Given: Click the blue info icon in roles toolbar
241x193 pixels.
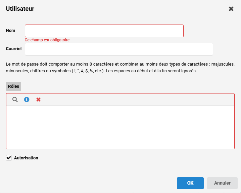Looking at the screenshot, I should pos(27,100).
